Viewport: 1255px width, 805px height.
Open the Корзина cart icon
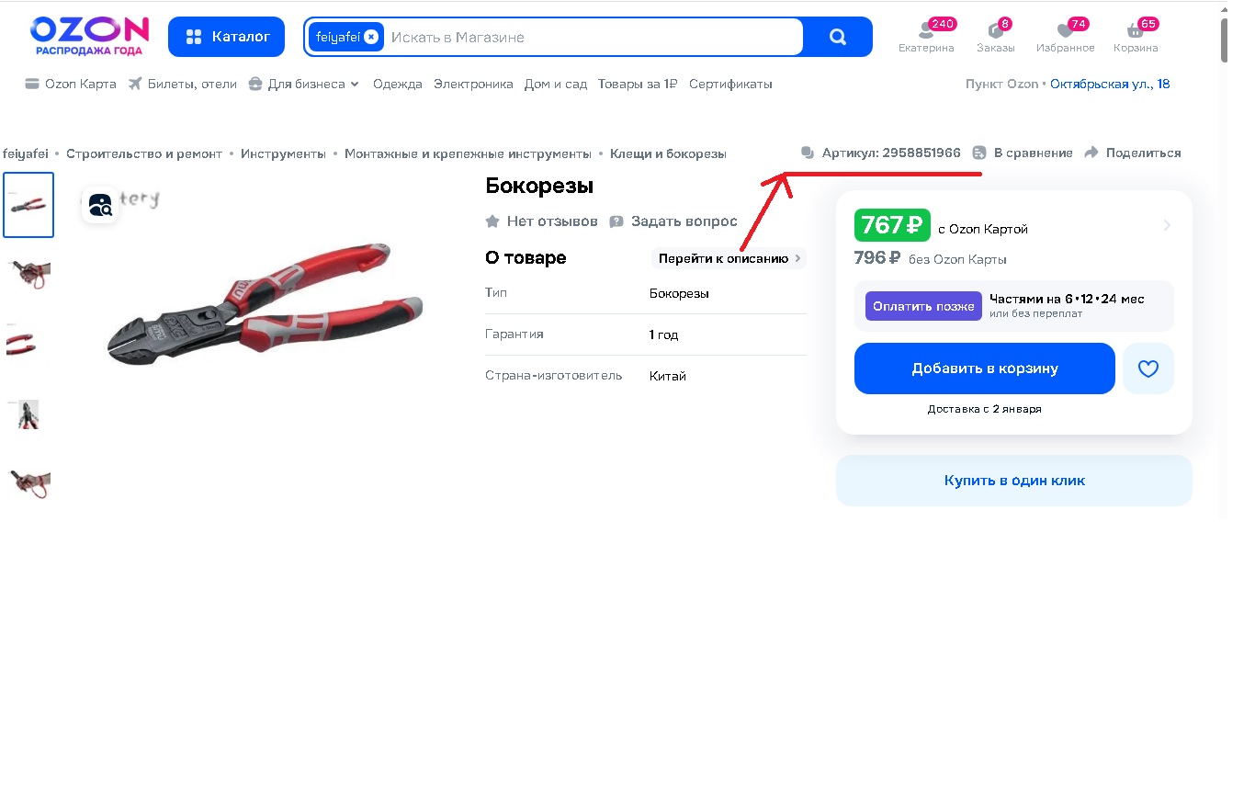click(1136, 30)
